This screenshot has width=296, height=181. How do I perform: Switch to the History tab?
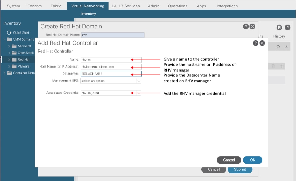(279, 36)
